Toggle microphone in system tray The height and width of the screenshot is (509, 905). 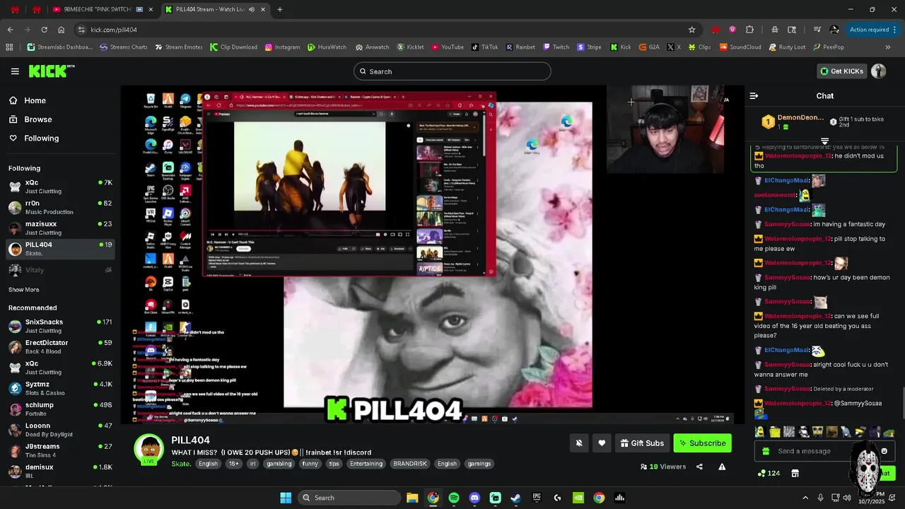click(820, 498)
